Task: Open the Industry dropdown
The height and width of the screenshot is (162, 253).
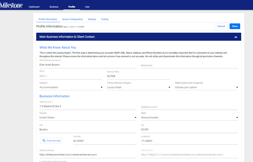Action: (71, 87)
